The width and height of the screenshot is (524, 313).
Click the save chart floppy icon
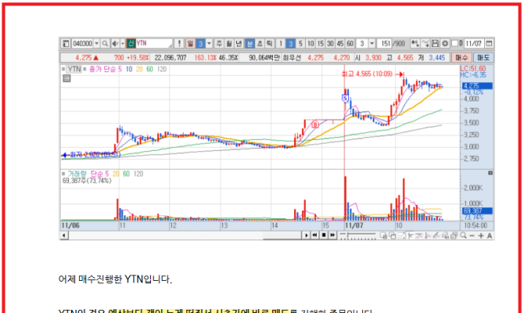tap(435, 43)
